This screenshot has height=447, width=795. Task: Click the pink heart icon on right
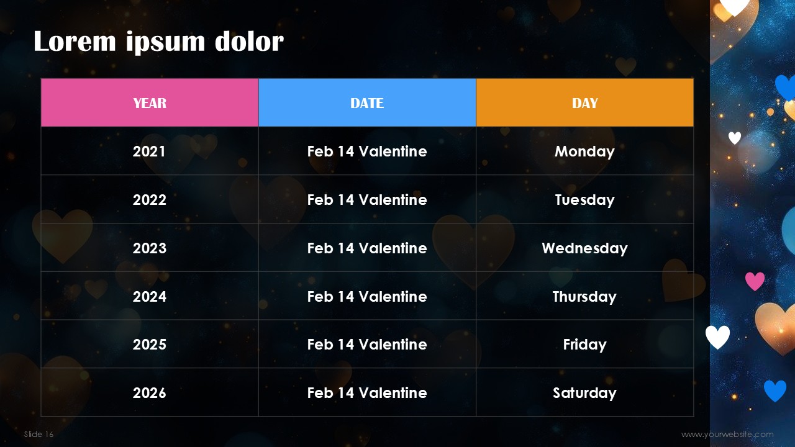point(755,281)
